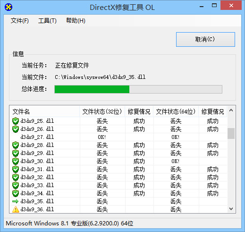Image resolution: width=245 pixels, height=232 pixels.
Task: Click the 当前文件: label
Action: click(34, 77)
